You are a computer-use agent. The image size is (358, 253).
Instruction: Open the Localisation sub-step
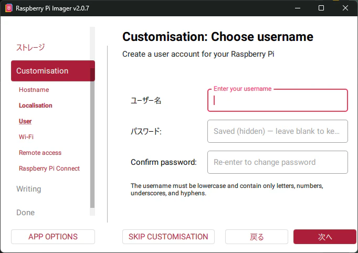pyautogui.click(x=35, y=106)
